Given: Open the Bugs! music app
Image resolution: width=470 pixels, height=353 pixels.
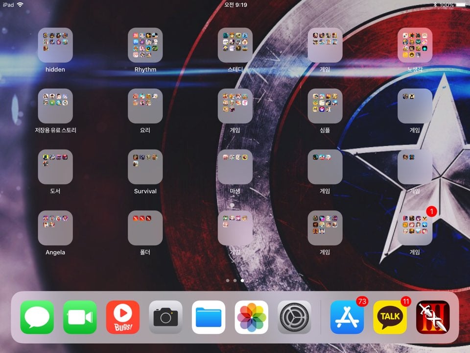Looking at the screenshot, I should pos(123,317).
